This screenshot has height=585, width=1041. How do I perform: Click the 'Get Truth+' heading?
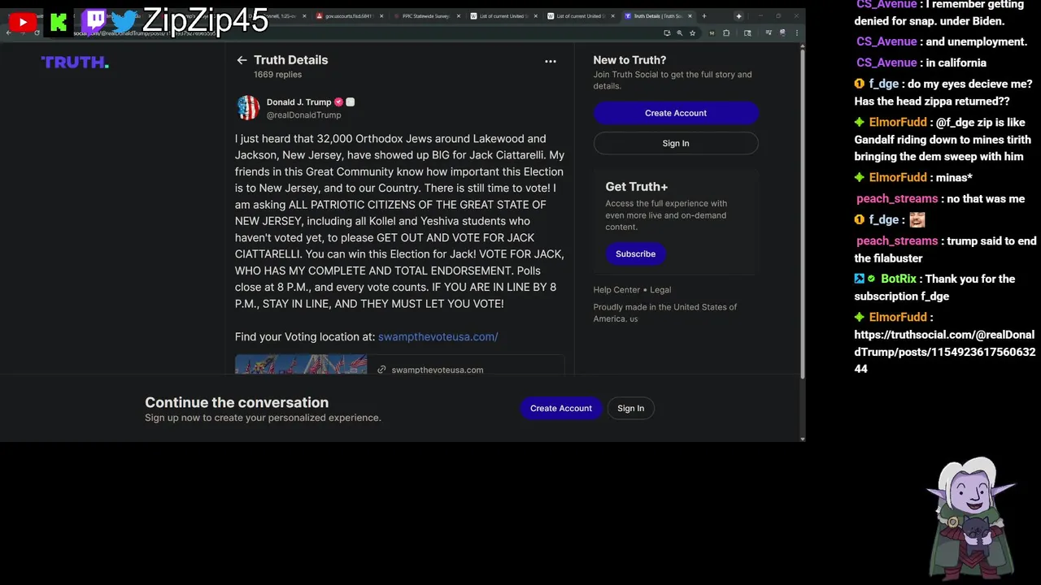click(636, 187)
